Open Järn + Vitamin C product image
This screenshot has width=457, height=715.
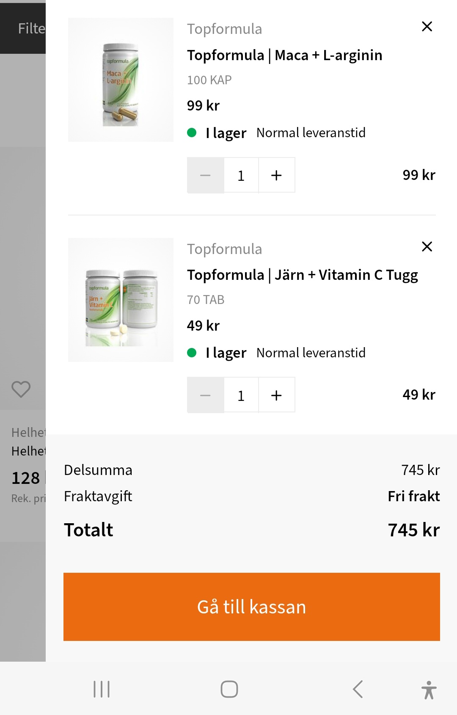pyautogui.click(x=121, y=300)
